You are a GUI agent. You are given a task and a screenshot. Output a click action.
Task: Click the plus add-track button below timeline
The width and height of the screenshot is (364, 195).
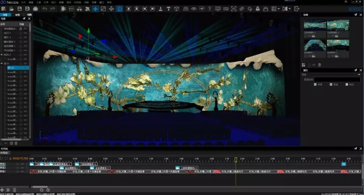(2, 190)
